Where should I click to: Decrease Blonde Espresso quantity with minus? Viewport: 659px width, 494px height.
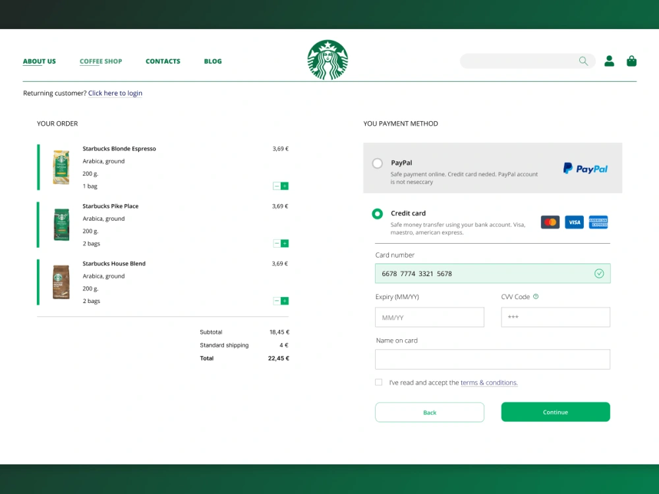277,186
